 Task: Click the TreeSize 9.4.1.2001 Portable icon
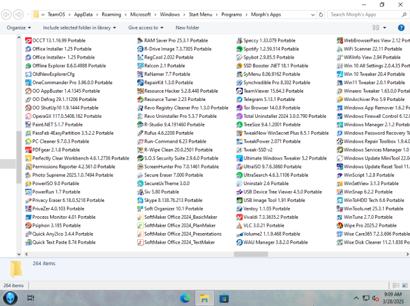(239, 125)
